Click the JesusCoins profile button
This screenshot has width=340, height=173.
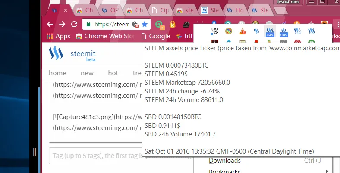(x=288, y=3)
